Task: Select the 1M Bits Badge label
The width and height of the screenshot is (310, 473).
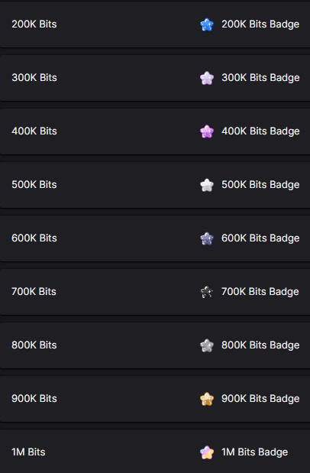Action: tap(255, 452)
